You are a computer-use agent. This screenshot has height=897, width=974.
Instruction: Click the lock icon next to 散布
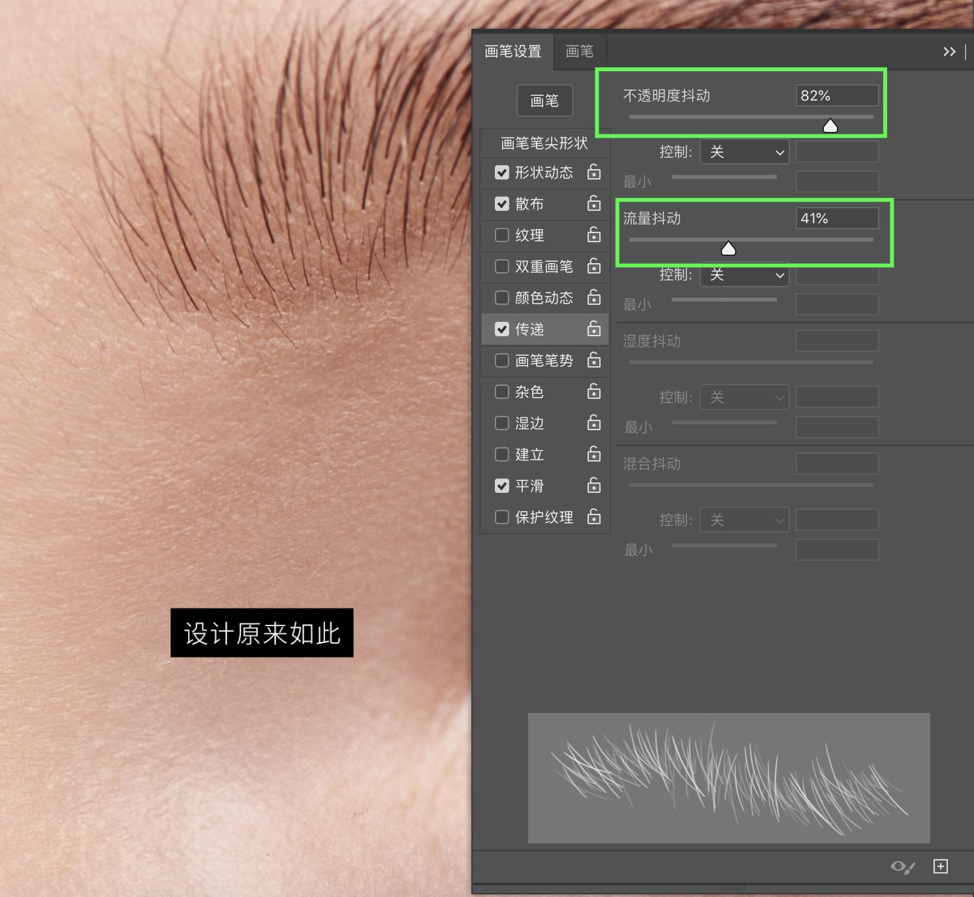(594, 204)
